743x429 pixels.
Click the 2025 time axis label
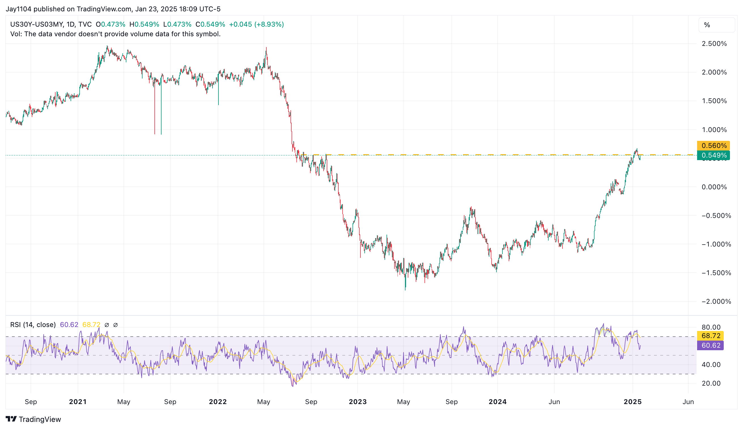632,402
